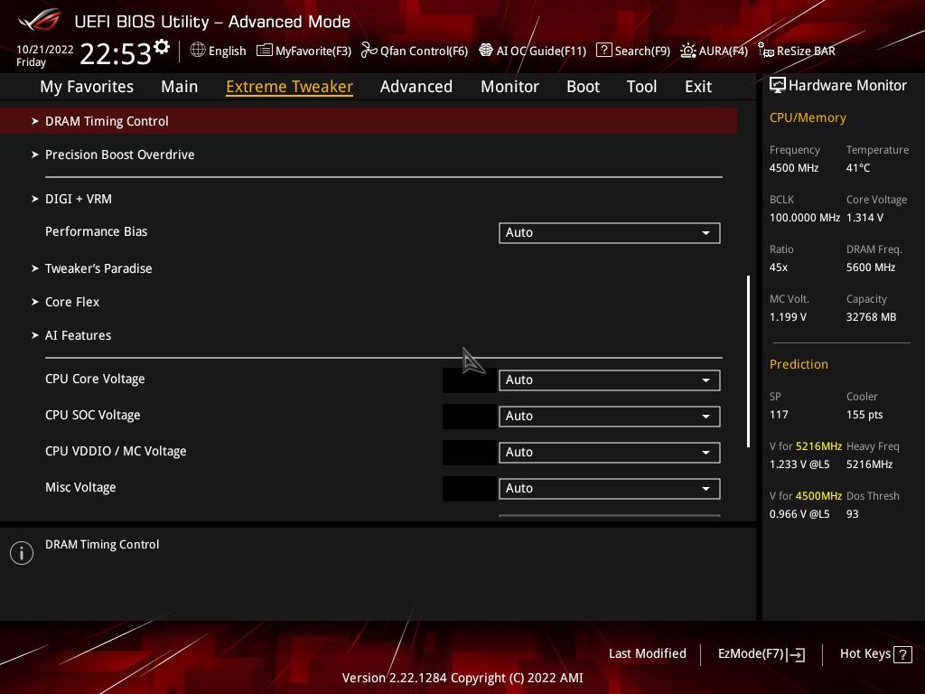Click the ReSize BAR icon

point(766,51)
